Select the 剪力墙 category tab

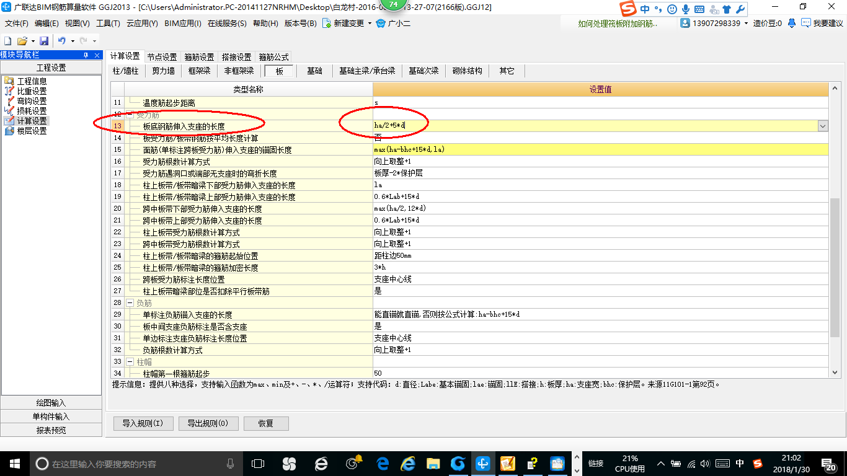[164, 71]
